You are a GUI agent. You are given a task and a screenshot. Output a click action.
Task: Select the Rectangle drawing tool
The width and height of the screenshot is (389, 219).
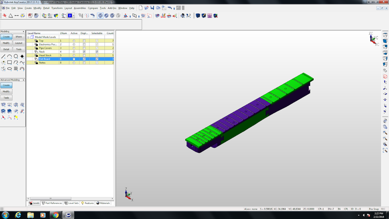click(10, 62)
